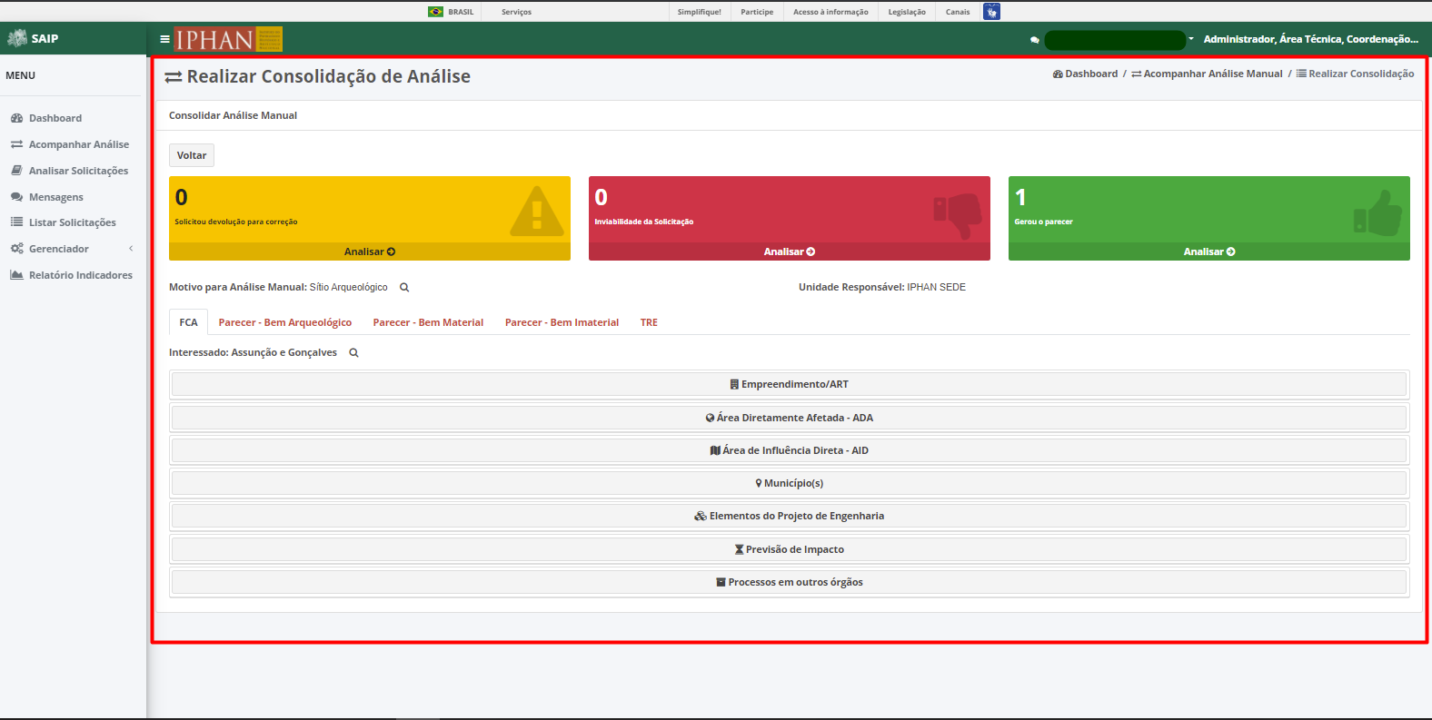Click the Consolidar Análise Manual heading
The width and height of the screenshot is (1432, 720).
[x=233, y=115]
